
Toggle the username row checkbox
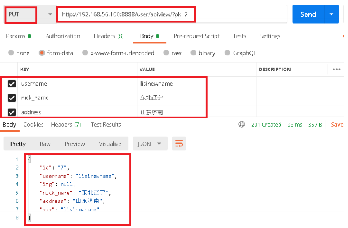[x=12, y=84]
